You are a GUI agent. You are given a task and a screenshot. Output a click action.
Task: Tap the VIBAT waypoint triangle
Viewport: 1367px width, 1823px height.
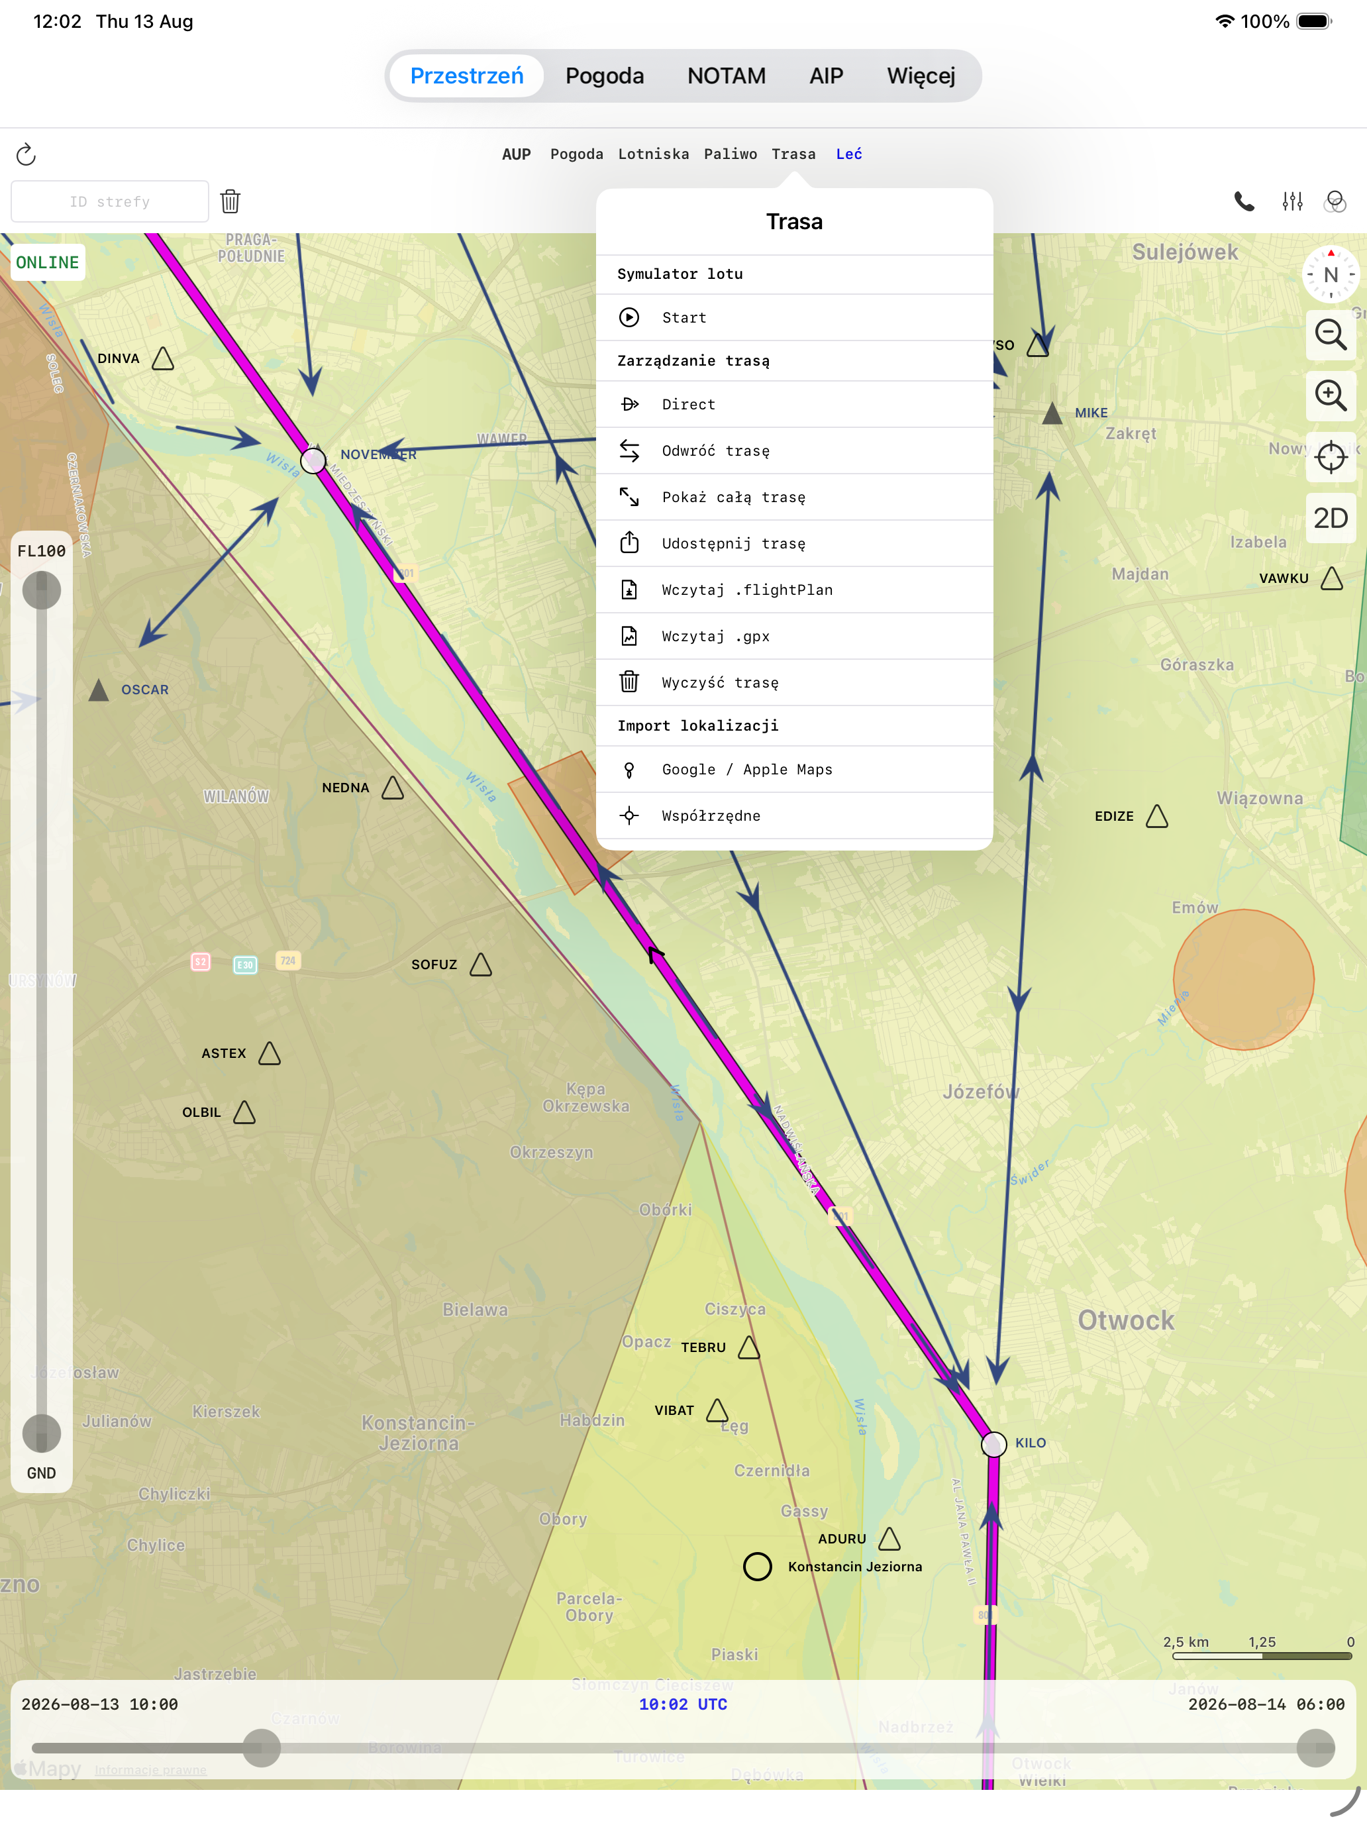pyautogui.click(x=718, y=1410)
